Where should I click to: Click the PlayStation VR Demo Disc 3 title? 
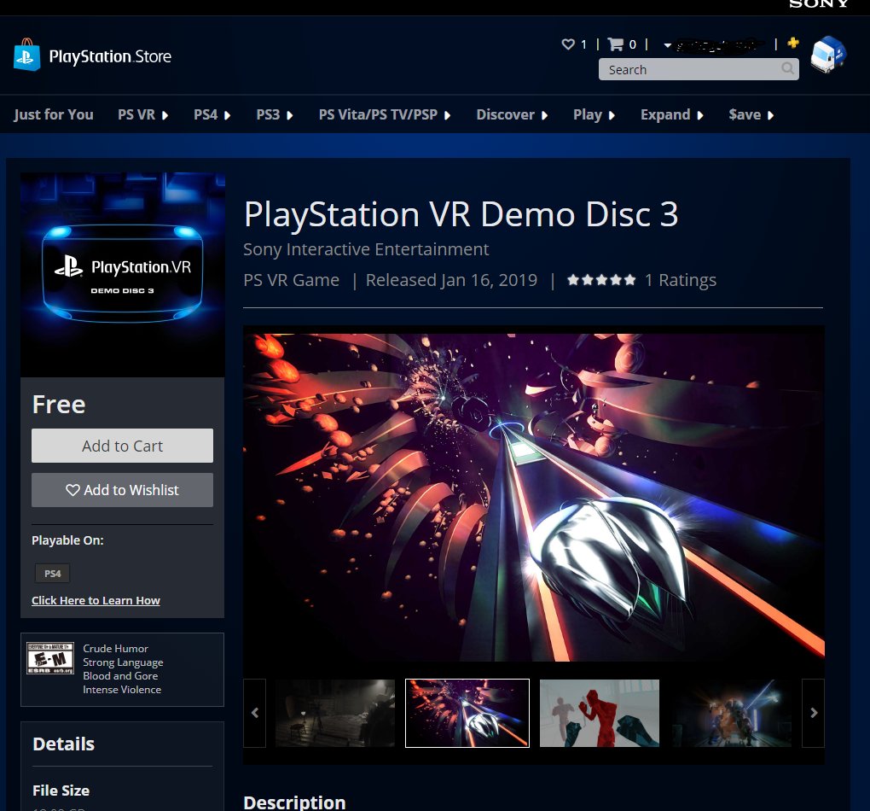pyautogui.click(x=461, y=214)
